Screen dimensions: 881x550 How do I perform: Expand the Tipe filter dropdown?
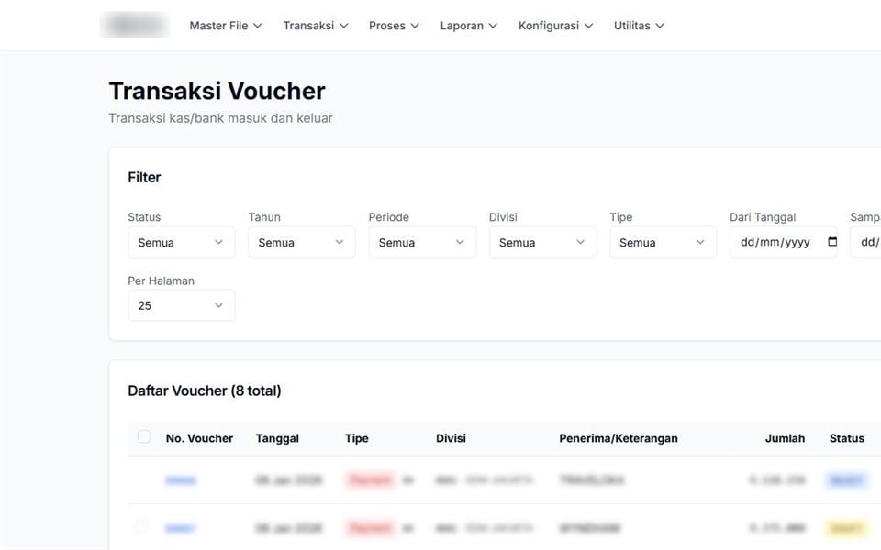click(663, 242)
